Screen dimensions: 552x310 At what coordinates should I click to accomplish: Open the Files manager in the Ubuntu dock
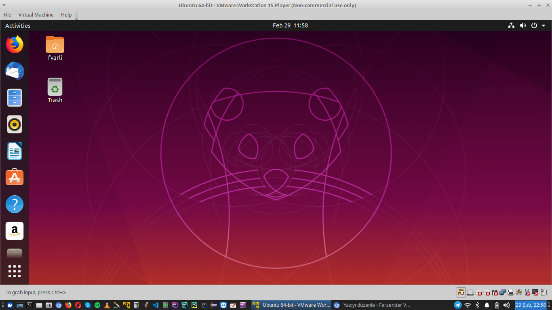click(15, 98)
